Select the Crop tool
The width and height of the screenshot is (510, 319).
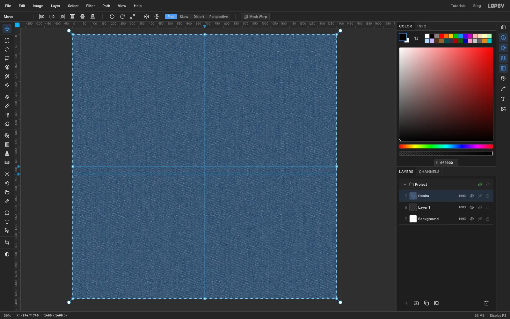coord(7,242)
